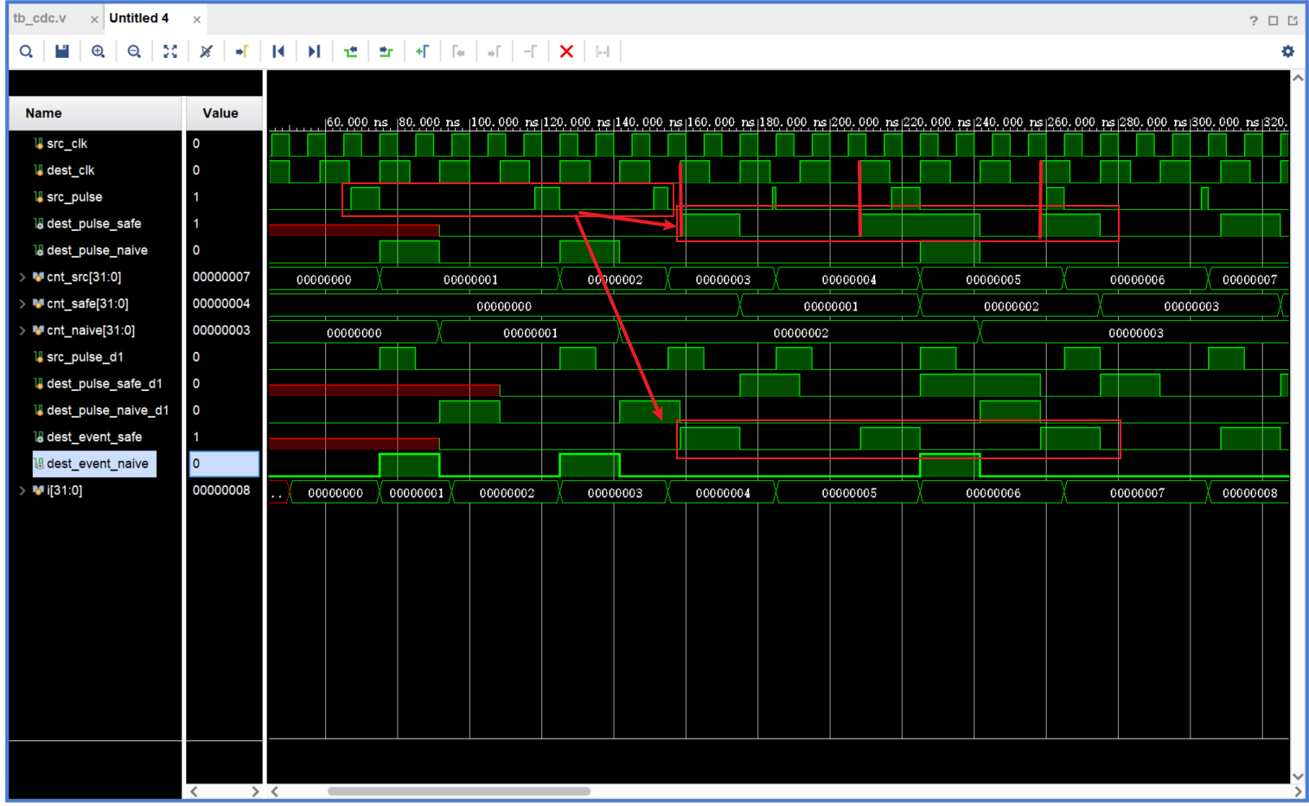Screen dimensions: 1309x806
Task: Click the Search icon in waveform toolbar
Action: pyautogui.click(x=26, y=52)
